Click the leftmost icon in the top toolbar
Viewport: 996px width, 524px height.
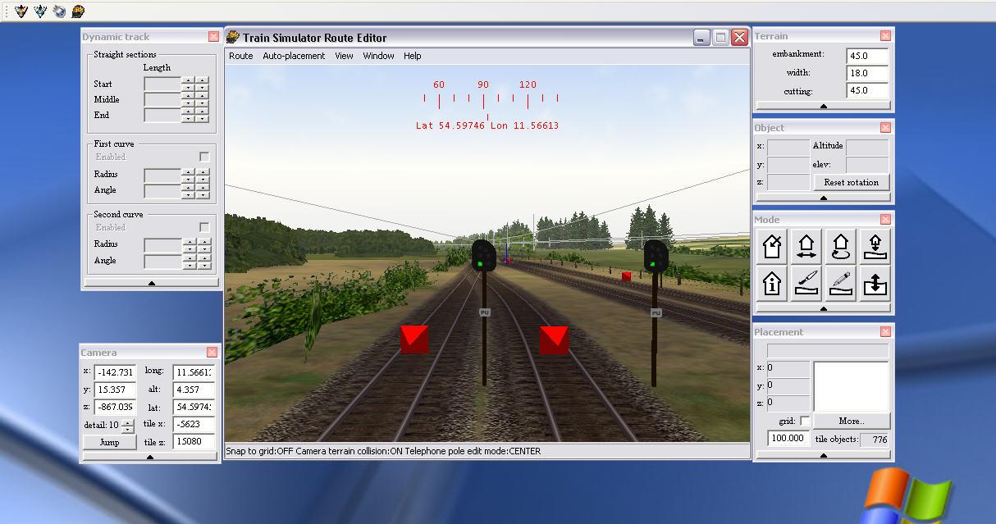[x=21, y=11]
